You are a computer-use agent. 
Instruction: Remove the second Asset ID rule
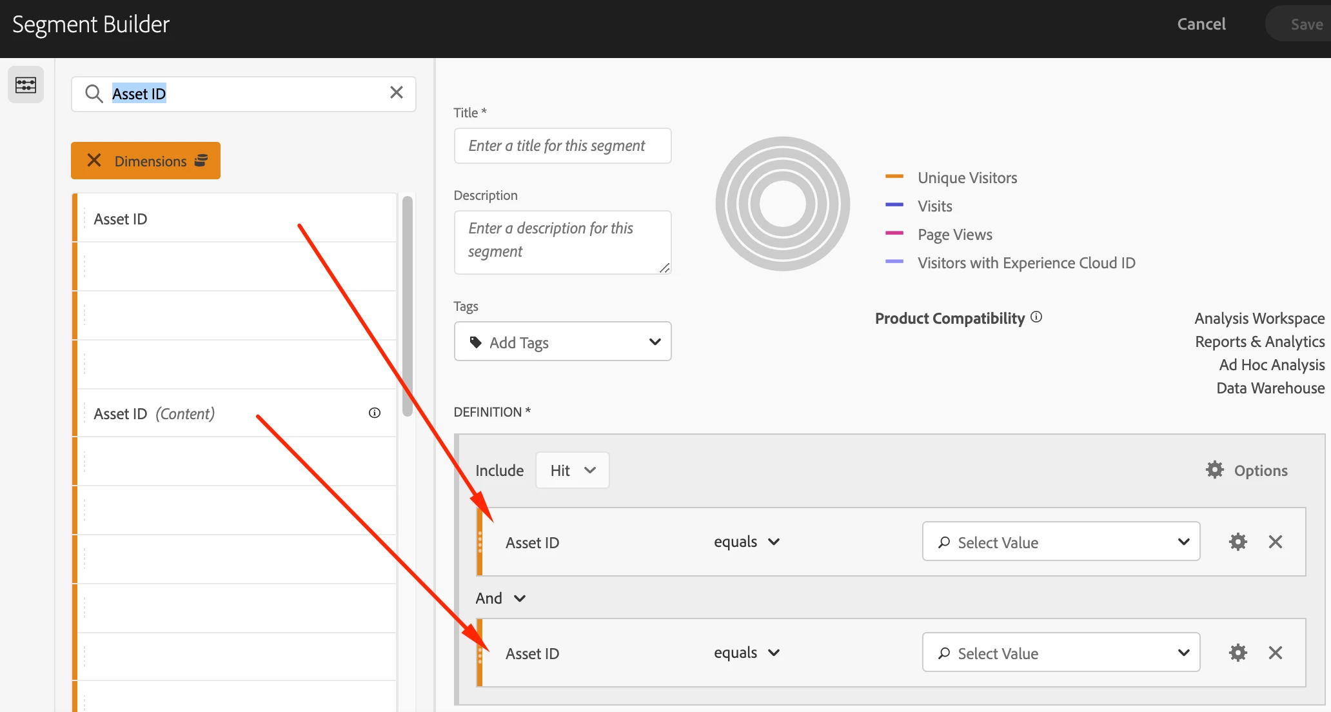(x=1275, y=653)
